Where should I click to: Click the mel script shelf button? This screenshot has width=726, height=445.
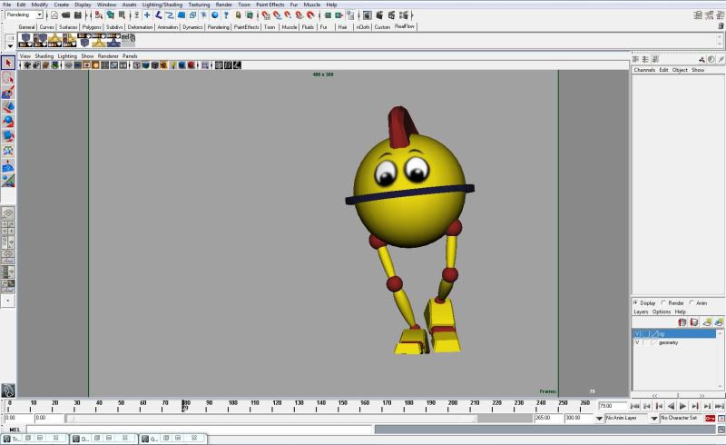tap(128, 40)
